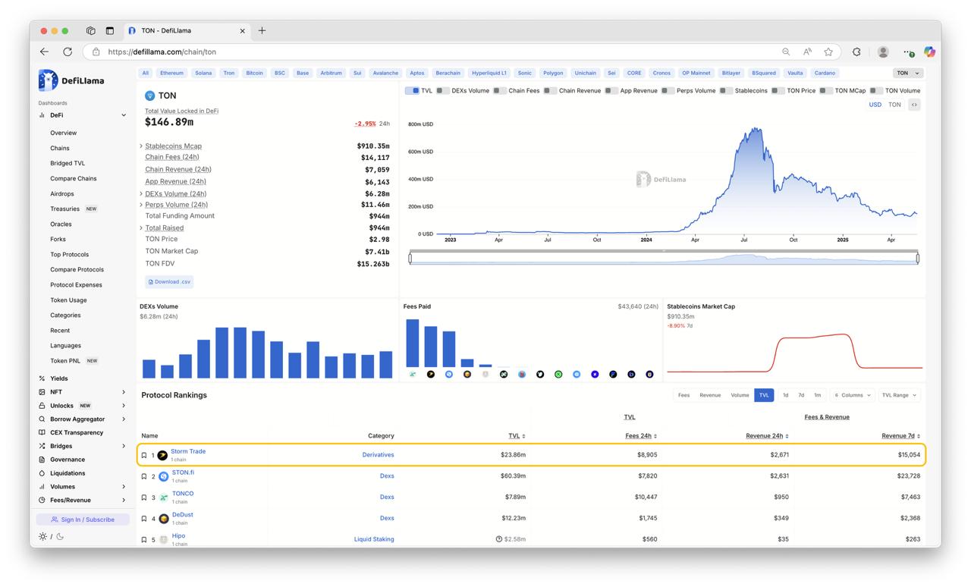Screen dimensions: 971x587
Task: Select the Volume rankings tab
Action: pos(740,395)
